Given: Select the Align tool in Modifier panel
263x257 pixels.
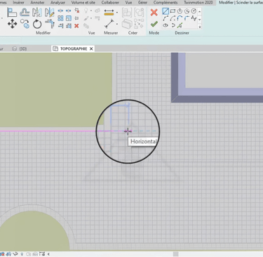Looking at the screenshot, I should coord(12,13).
